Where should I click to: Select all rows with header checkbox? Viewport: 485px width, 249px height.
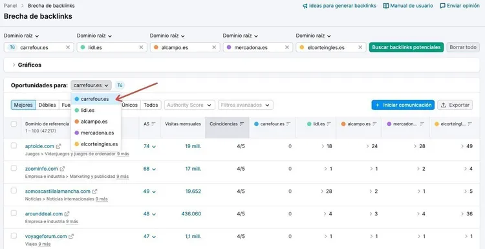point(14,124)
